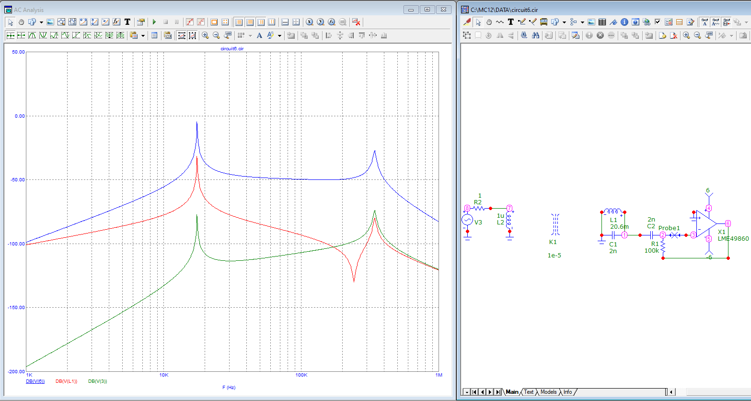Toggle attribute text glasses A icon
751x401 pixels.
pos(705,22)
